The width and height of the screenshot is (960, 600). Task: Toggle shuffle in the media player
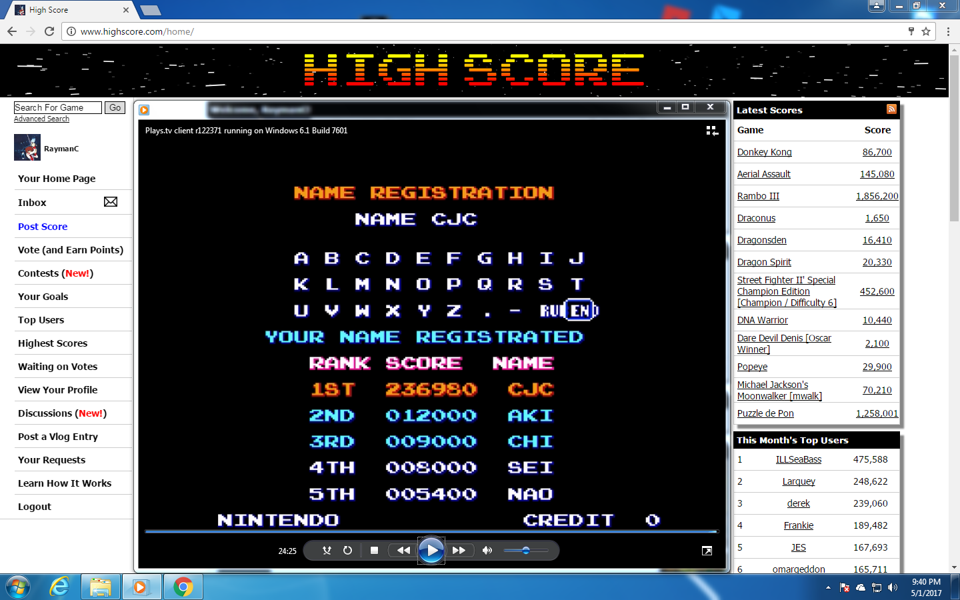[327, 551]
